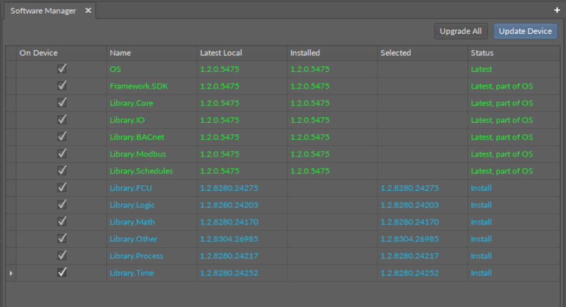Toggle On Device checkbox for Framework.SDK
Viewport: 566px width, 307px height.
click(x=62, y=86)
